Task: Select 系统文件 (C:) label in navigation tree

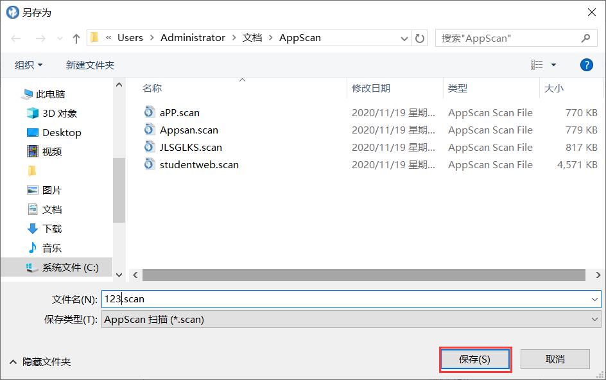Action: [71, 267]
